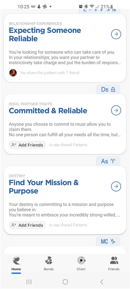Click Add Friends under Committed & Reliable

[x=27, y=145]
